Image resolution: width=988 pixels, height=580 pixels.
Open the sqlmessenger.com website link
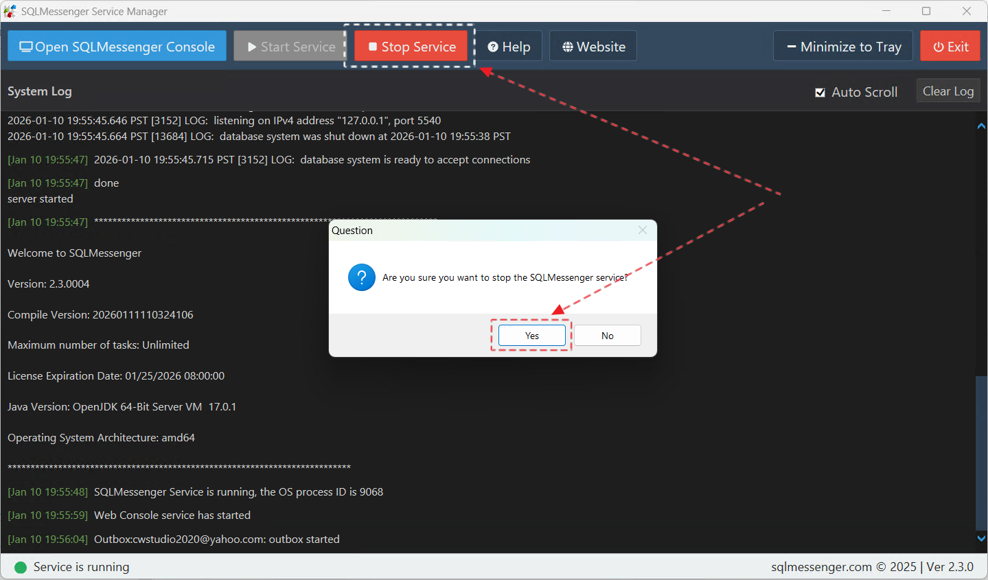click(x=821, y=567)
